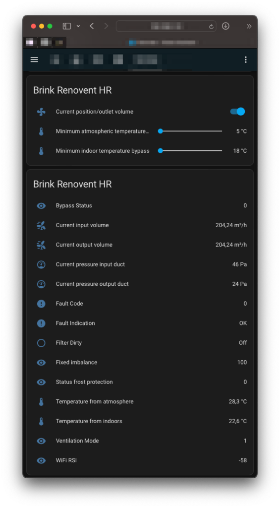Open Ventilation Mode entity details

pyautogui.click(x=140, y=441)
